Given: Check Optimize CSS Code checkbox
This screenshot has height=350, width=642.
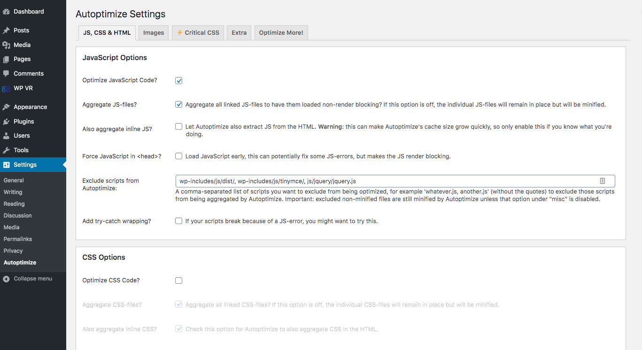Looking at the screenshot, I should coord(179,280).
